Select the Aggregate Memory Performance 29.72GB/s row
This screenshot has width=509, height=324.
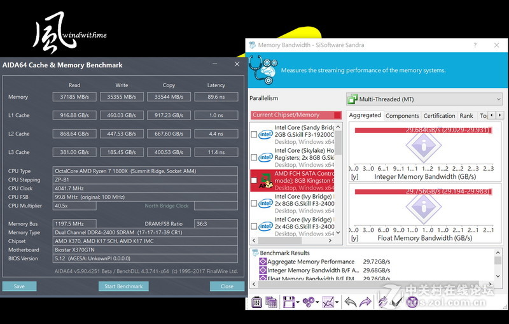coord(324,262)
